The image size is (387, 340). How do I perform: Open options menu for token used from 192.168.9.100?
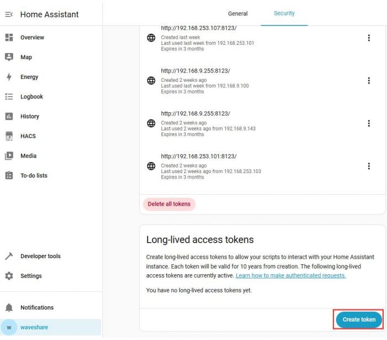tap(369, 81)
